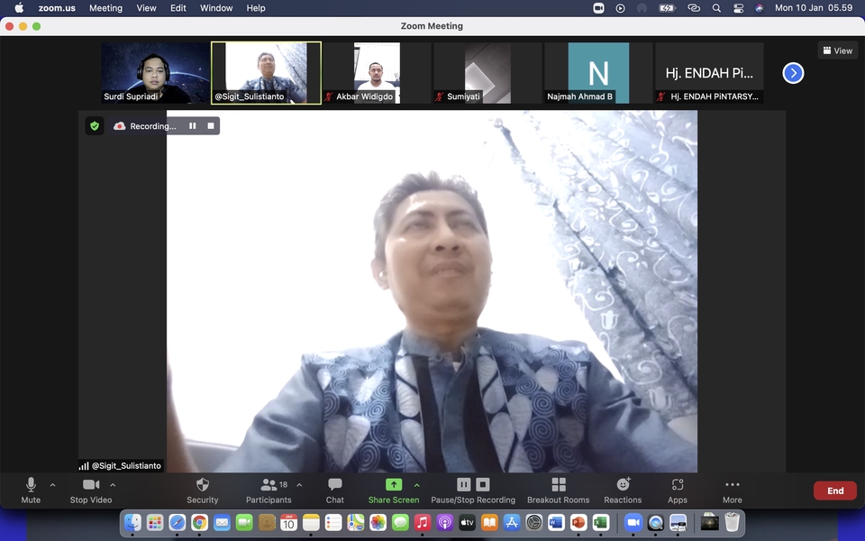
Task: Open the View layout options
Action: pyautogui.click(x=838, y=50)
